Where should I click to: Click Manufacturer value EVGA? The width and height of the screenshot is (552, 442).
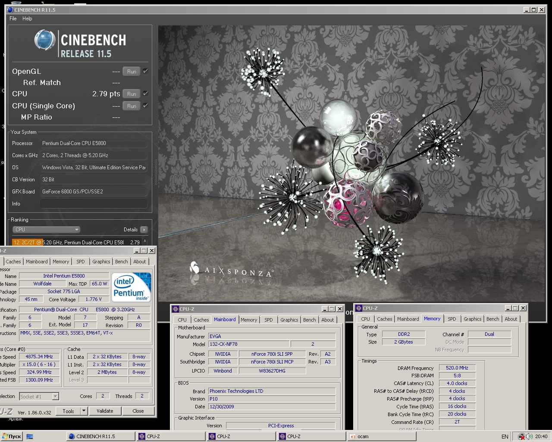pyautogui.click(x=272, y=336)
